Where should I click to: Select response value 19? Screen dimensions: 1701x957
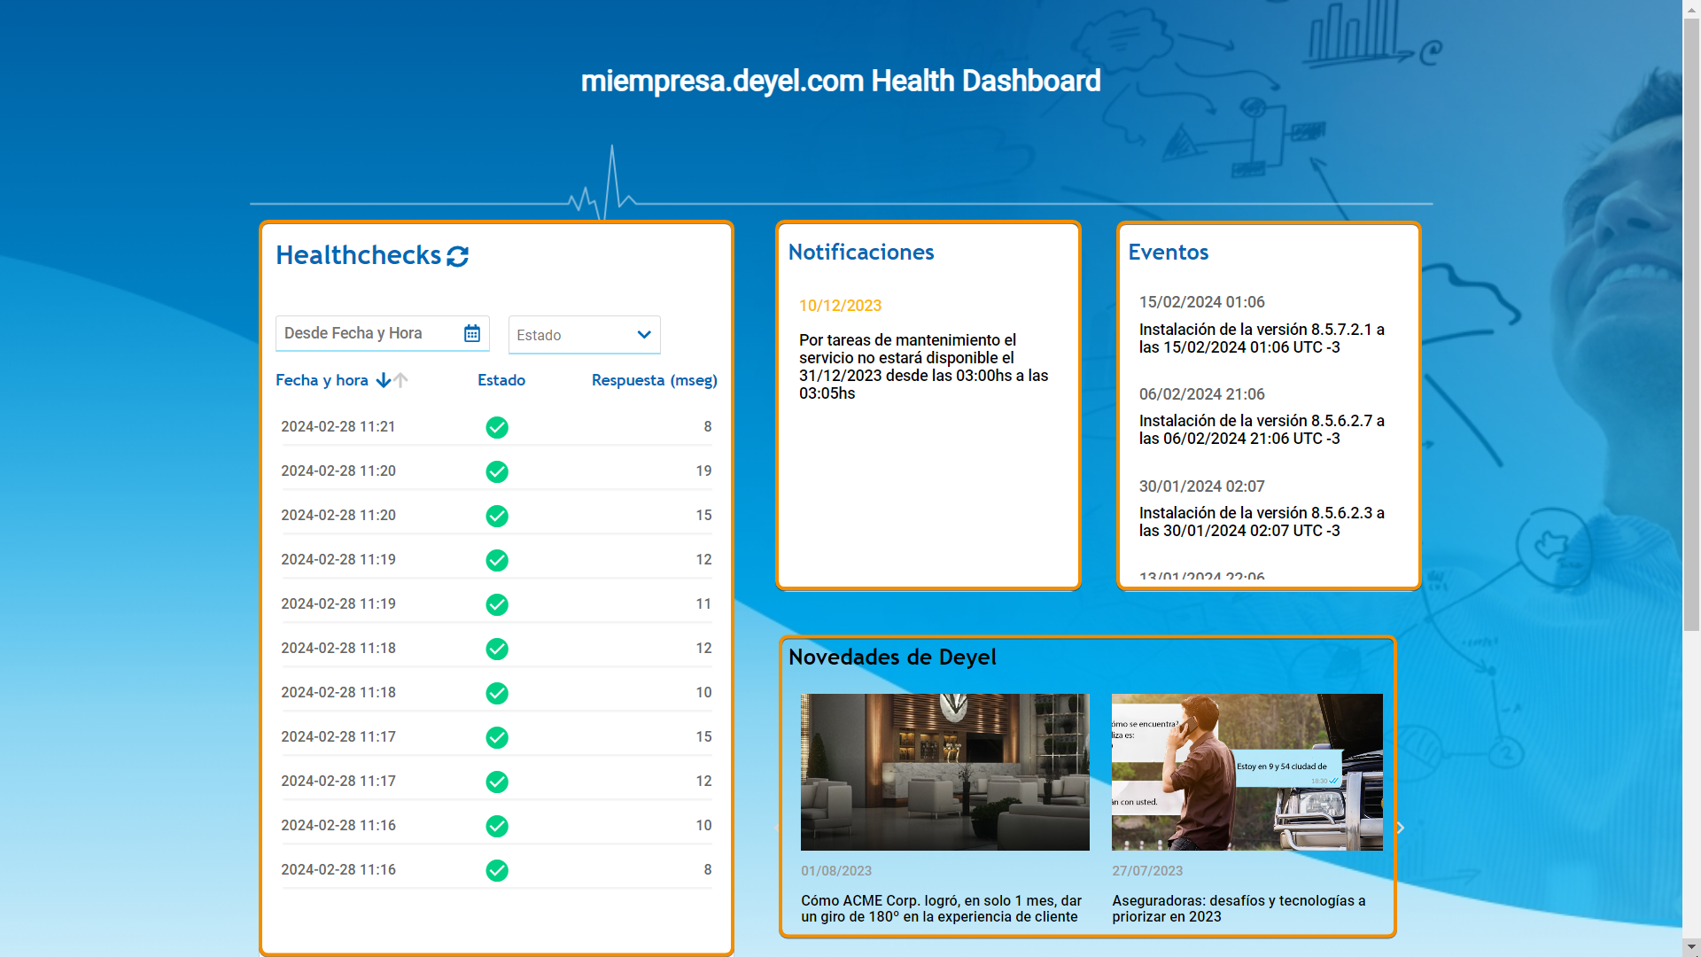[x=703, y=471]
